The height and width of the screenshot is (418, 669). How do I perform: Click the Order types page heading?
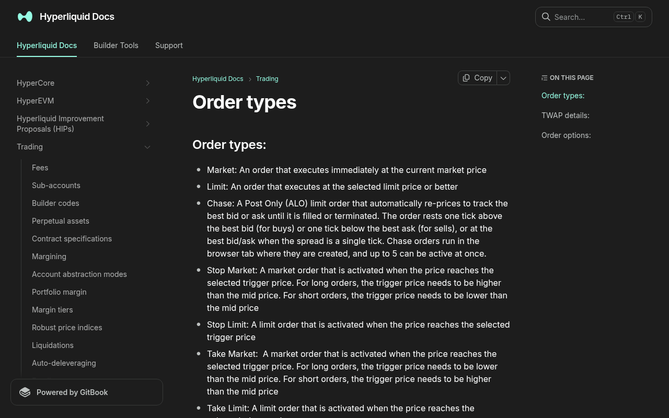(x=244, y=102)
